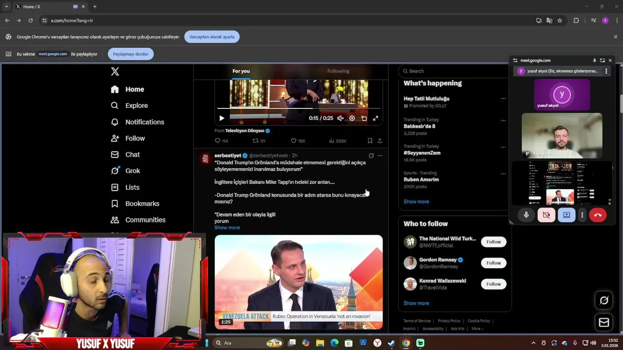Open options for Ruben Amorim trend
The image size is (623, 350).
503,174
